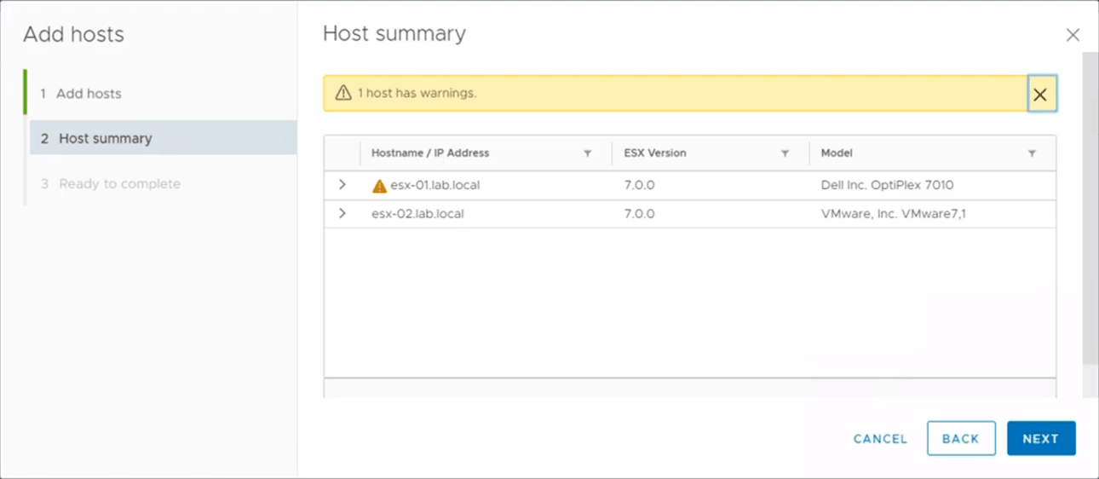Click the VMware, Inc. VMware7,1 model cell

point(893,214)
